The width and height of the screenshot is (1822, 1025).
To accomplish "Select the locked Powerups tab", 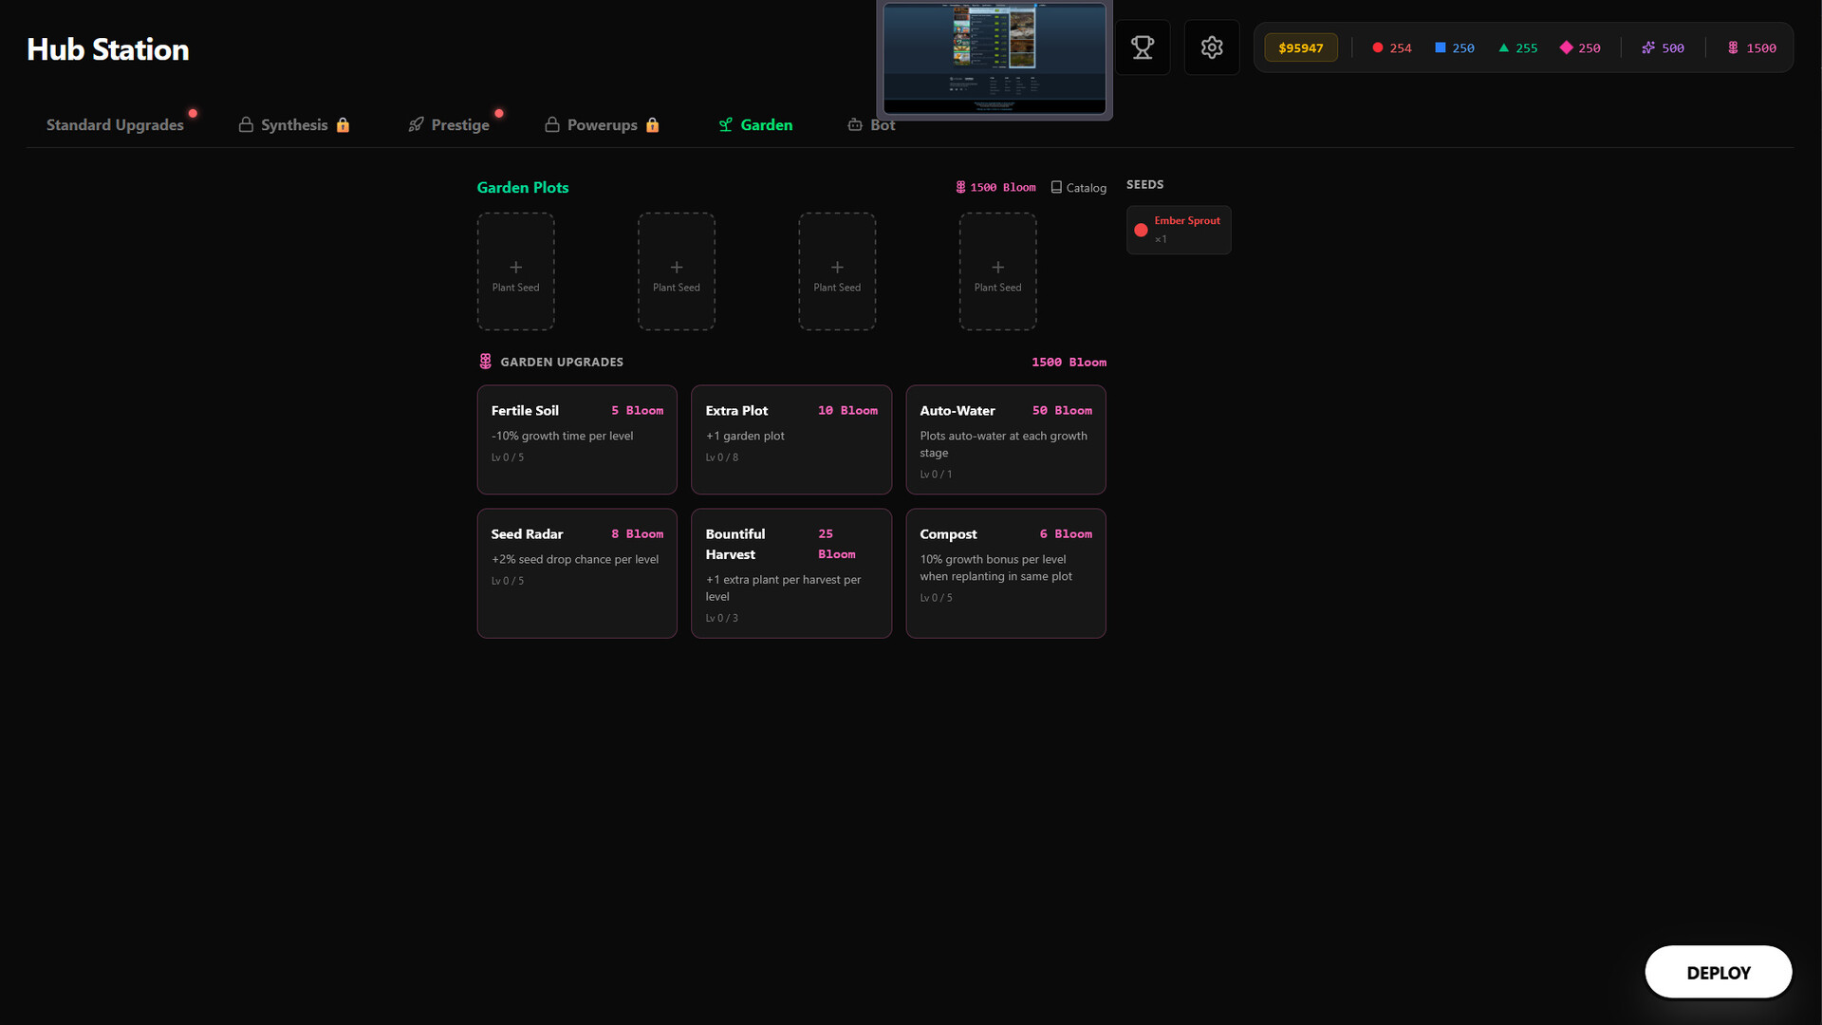I will pyautogui.click(x=602, y=125).
